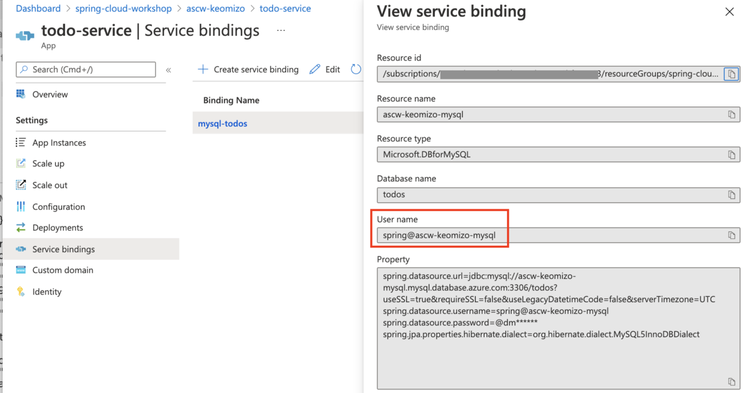Copy the Resource name field
Image resolution: width=753 pixels, height=393 pixels.
click(x=731, y=115)
